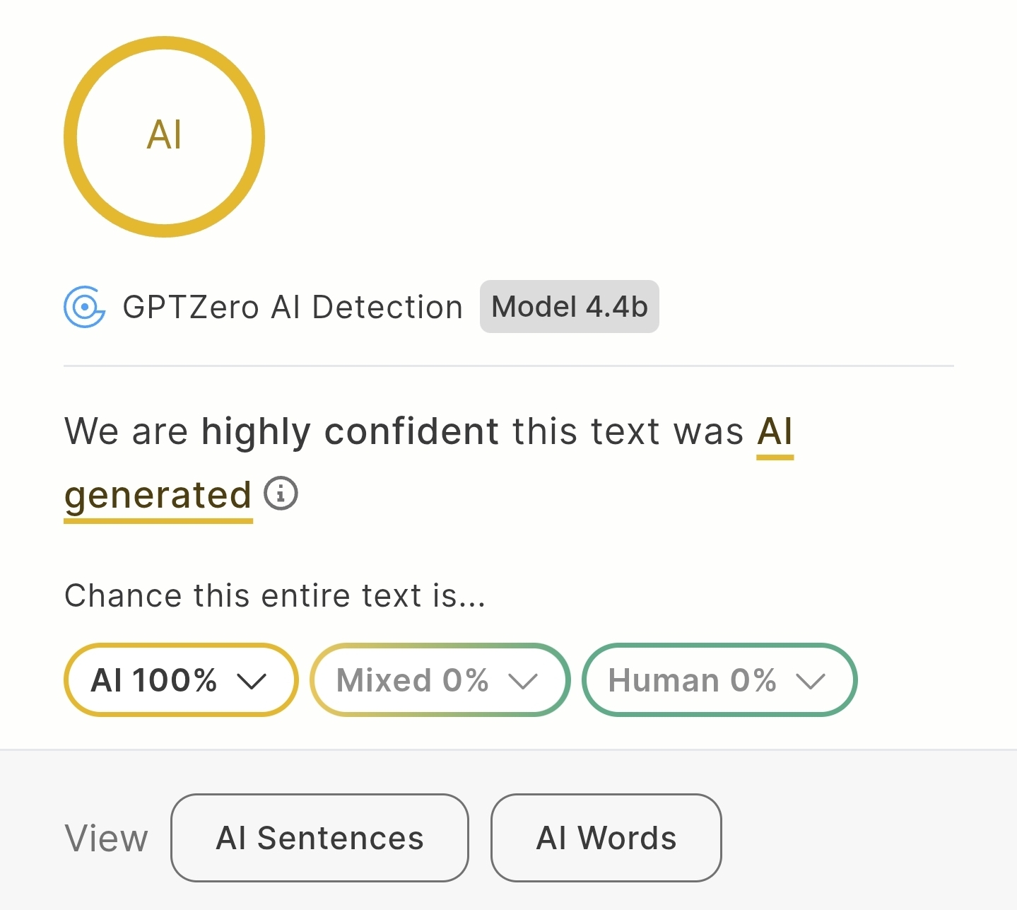Viewport: 1017px width, 910px height.
Task: Click the bold 'highly confident' text
Action: pyautogui.click(x=350, y=431)
